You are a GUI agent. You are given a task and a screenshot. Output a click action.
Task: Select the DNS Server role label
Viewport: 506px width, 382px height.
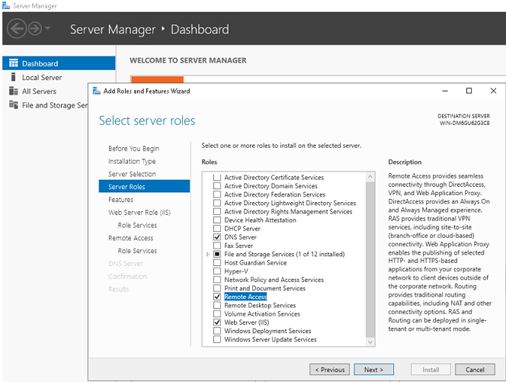coord(240,237)
